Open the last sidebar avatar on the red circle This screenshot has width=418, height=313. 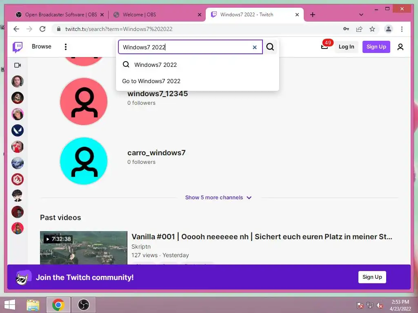18,228
